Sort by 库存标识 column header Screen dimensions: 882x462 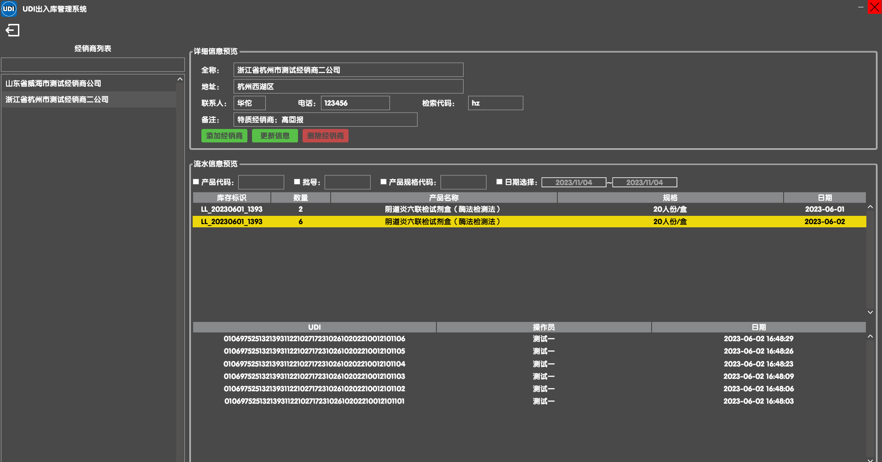(232, 197)
